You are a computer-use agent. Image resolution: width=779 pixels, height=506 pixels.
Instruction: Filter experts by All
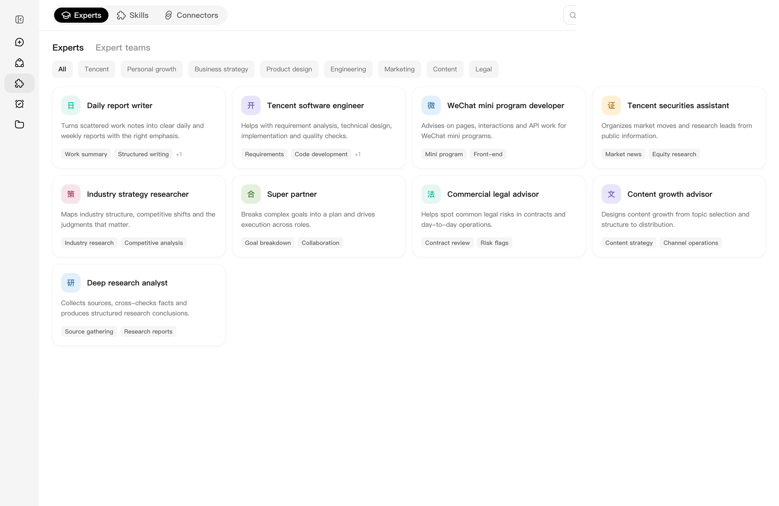point(62,69)
